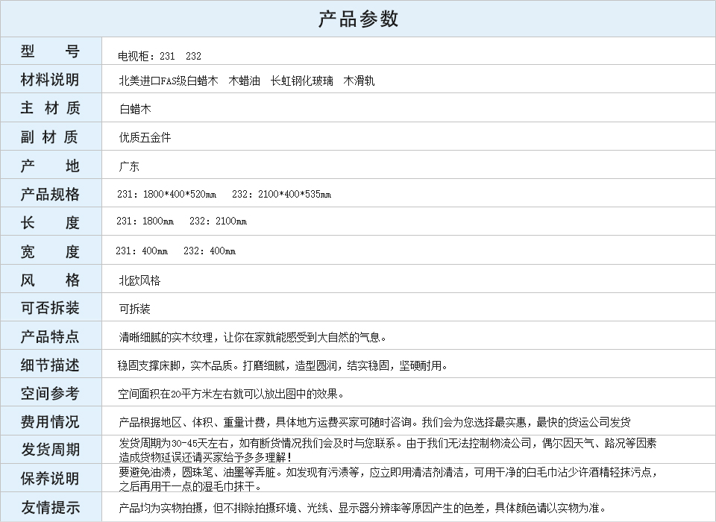716x522 pixels.
Task: Click the 产品参数 title header
Action: click(x=358, y=19)
